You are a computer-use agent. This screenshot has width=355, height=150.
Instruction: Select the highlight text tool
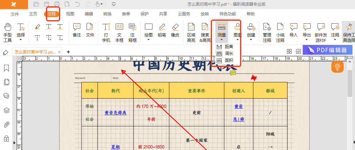coord(37,27)
